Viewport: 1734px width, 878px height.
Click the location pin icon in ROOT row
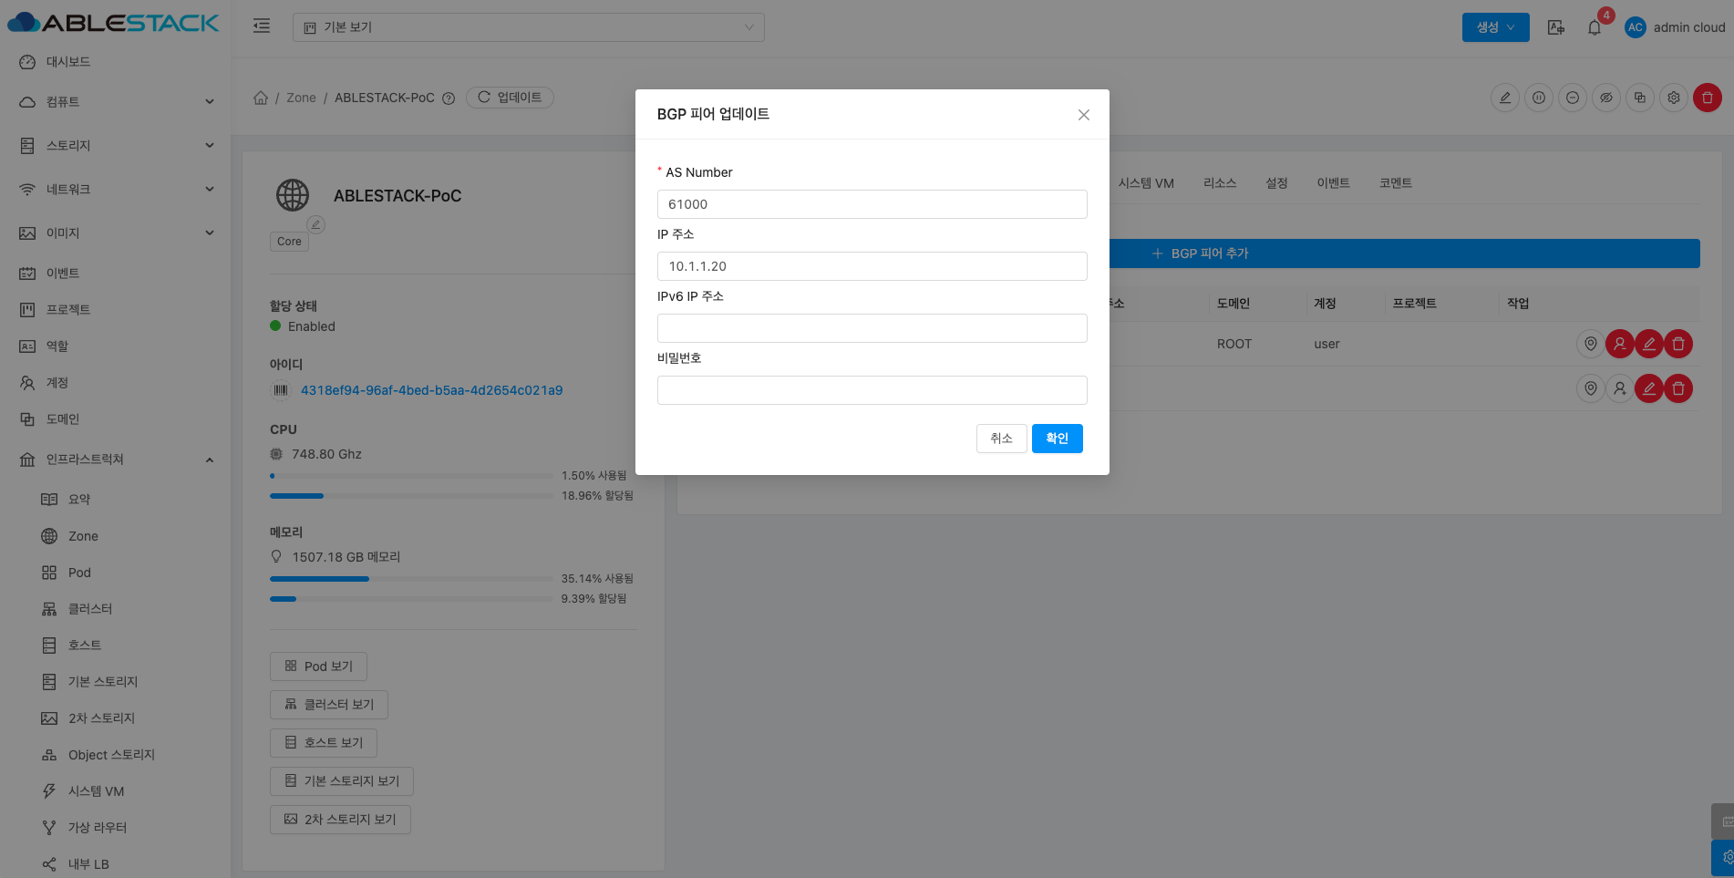1591,344
